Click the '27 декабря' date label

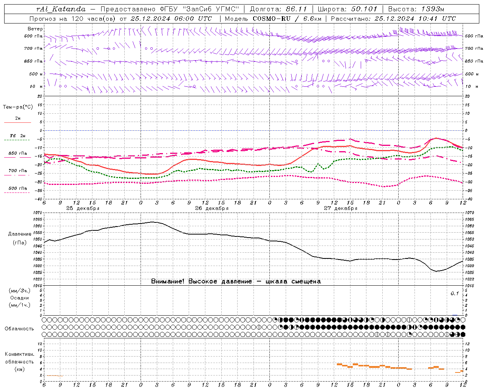tap(341, 208)
